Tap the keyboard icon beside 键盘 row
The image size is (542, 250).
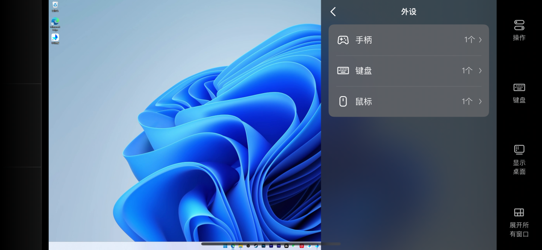[343, 71]
